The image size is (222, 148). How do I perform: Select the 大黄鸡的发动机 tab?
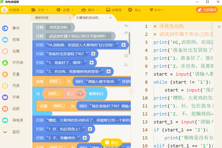coord(87,18)
